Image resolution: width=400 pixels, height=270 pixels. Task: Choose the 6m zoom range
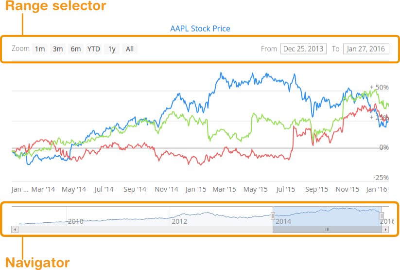75,49
